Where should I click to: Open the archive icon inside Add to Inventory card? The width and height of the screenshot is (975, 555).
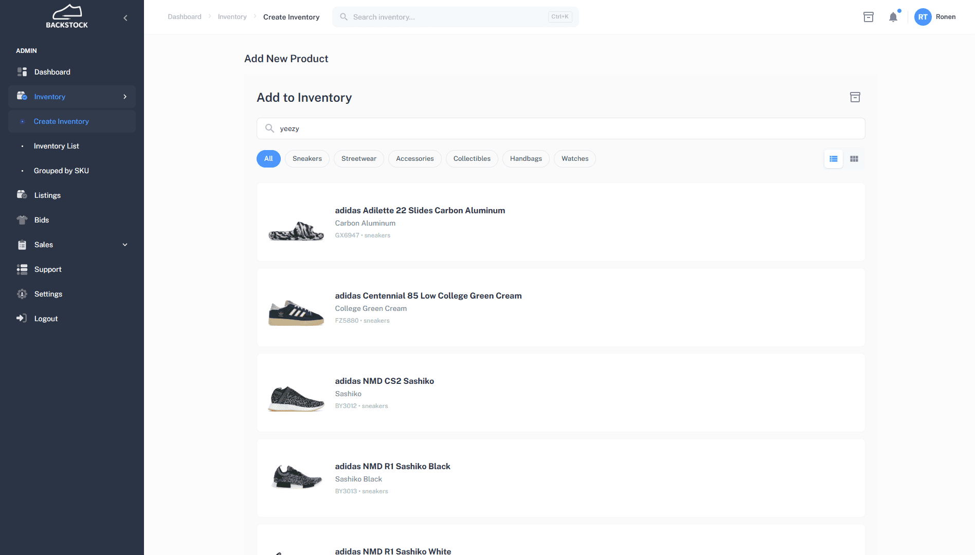coord(855,97)
